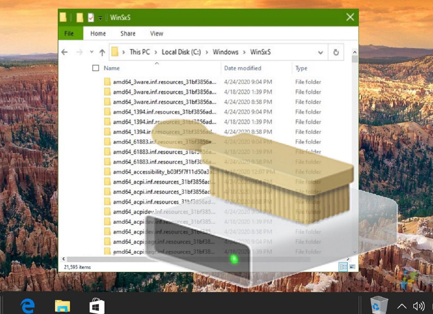The height and width of the screenshot is (314, 433).
Task: Open Customize Quick Access Toolbar dropdown
Action: tap(100, 18)
